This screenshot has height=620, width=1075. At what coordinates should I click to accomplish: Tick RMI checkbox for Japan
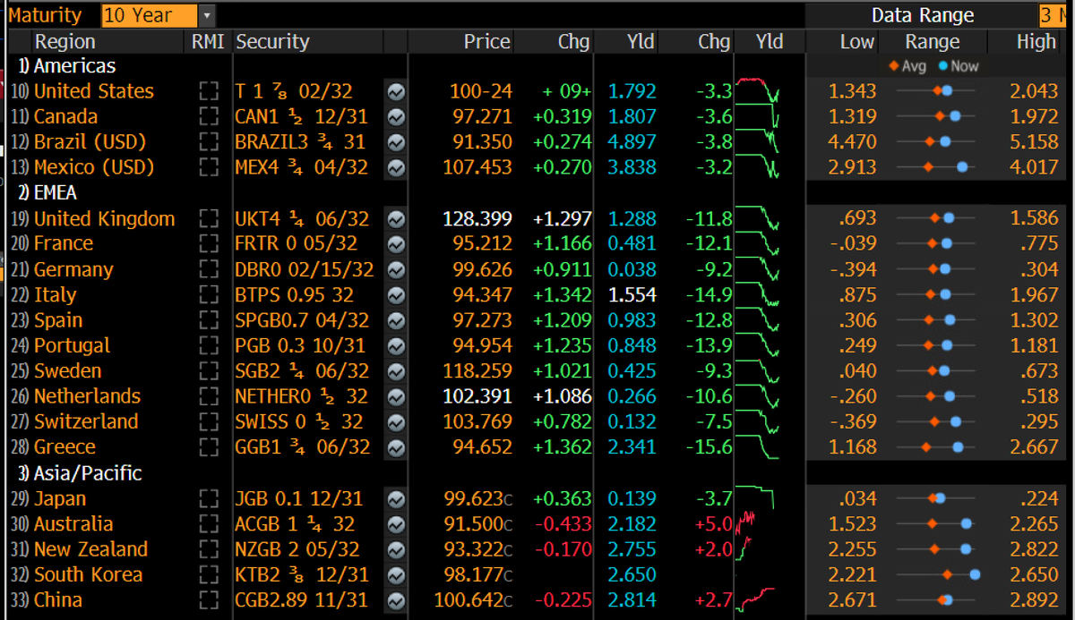(209, 499)
